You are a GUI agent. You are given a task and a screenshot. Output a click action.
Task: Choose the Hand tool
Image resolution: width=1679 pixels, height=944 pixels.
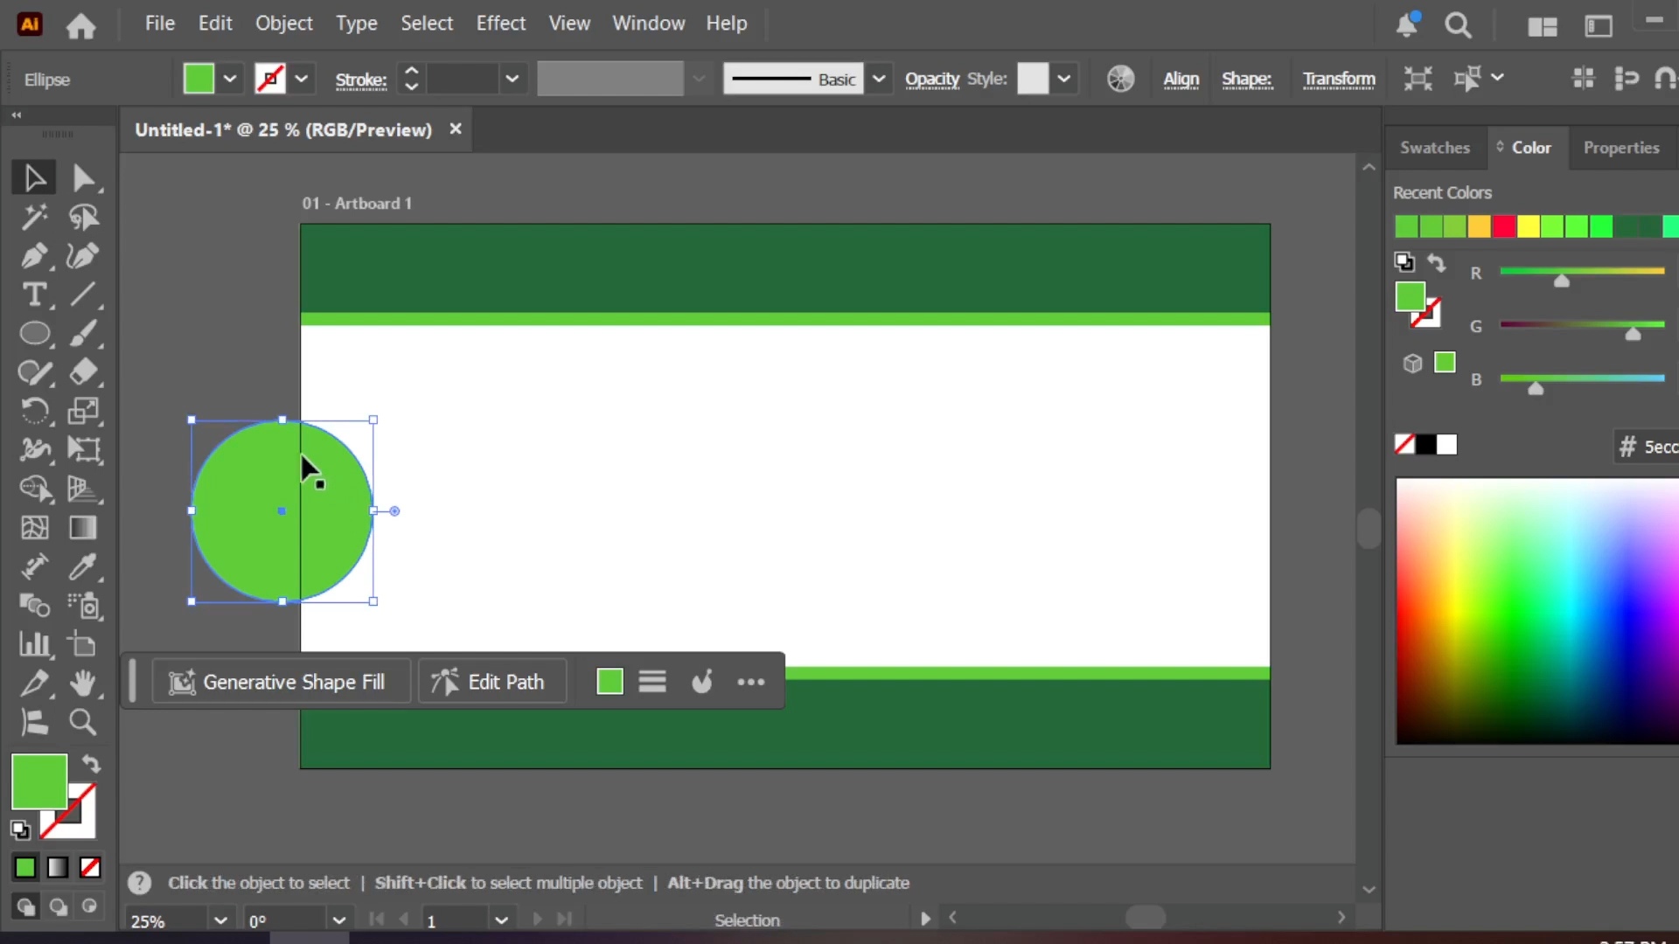83,683
